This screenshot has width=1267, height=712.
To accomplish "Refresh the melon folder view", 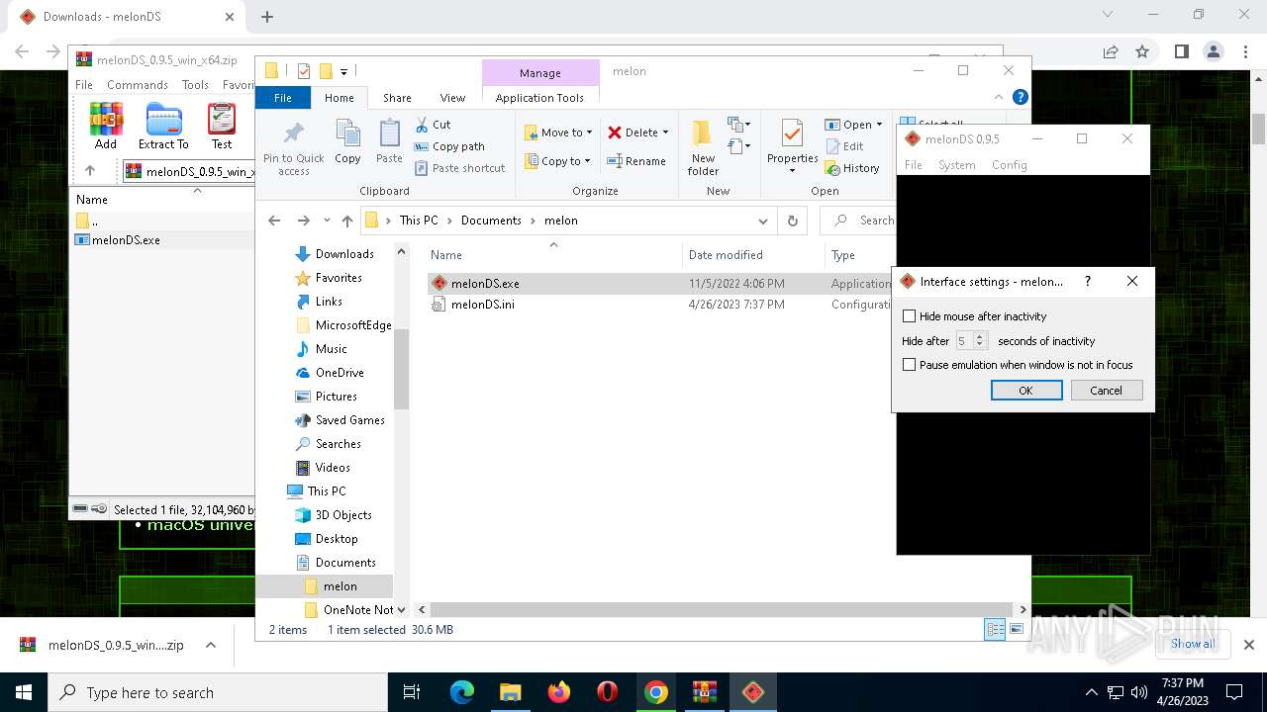I will pos(792,221).
